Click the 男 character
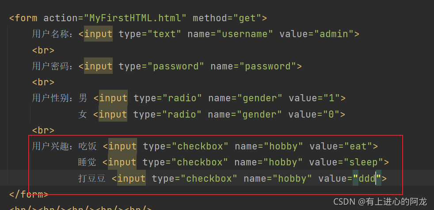Viewport: 434px width, 210px height. pos(83,98)
